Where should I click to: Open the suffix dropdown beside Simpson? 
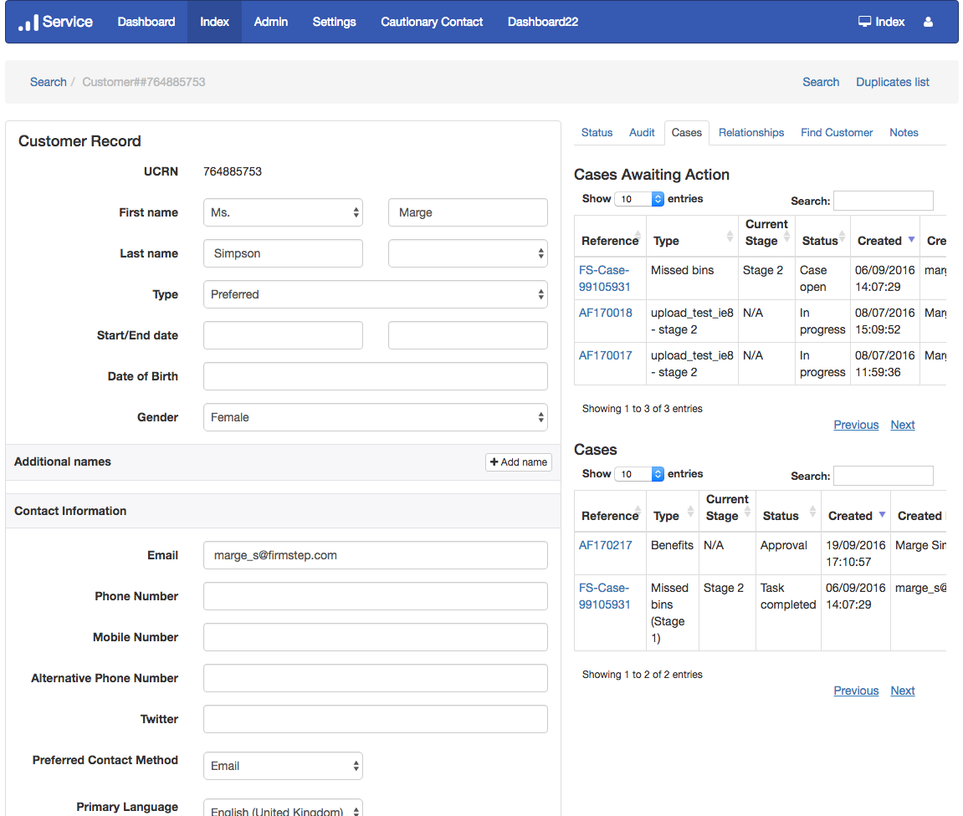pyautogui.click(x=468, y=253)
